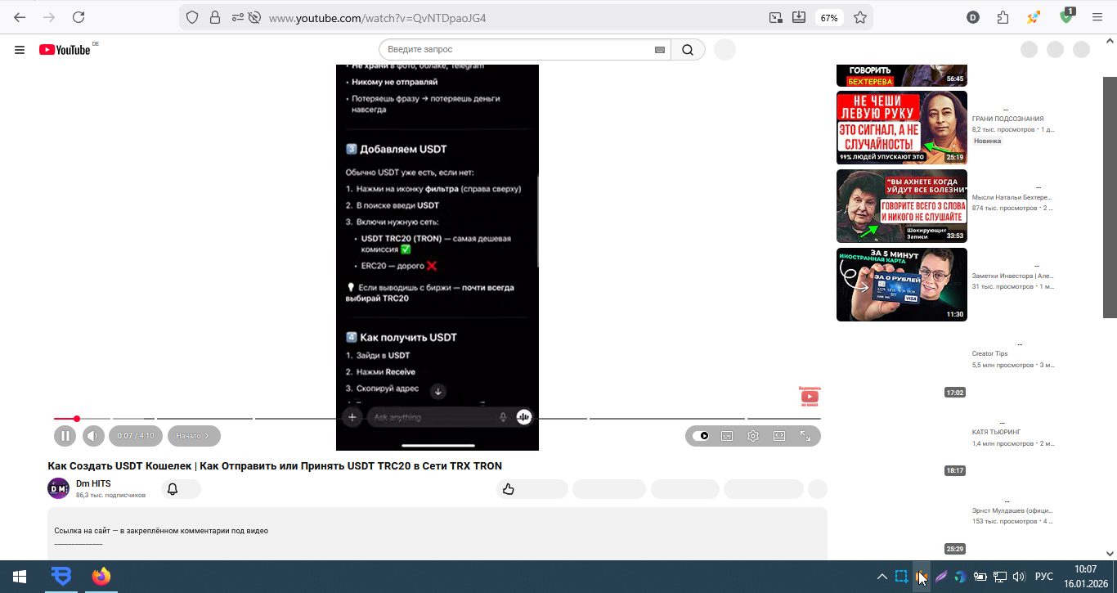Open the Мысли Натальи Бехтере... channel text
The width and height of the screenshot is (1117, 593).
pos(1012,198)
